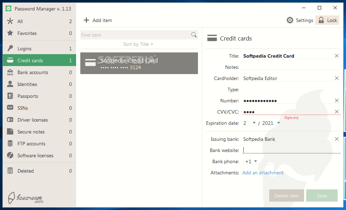
Task: Show the Identities category
Action: click(39, 84)
